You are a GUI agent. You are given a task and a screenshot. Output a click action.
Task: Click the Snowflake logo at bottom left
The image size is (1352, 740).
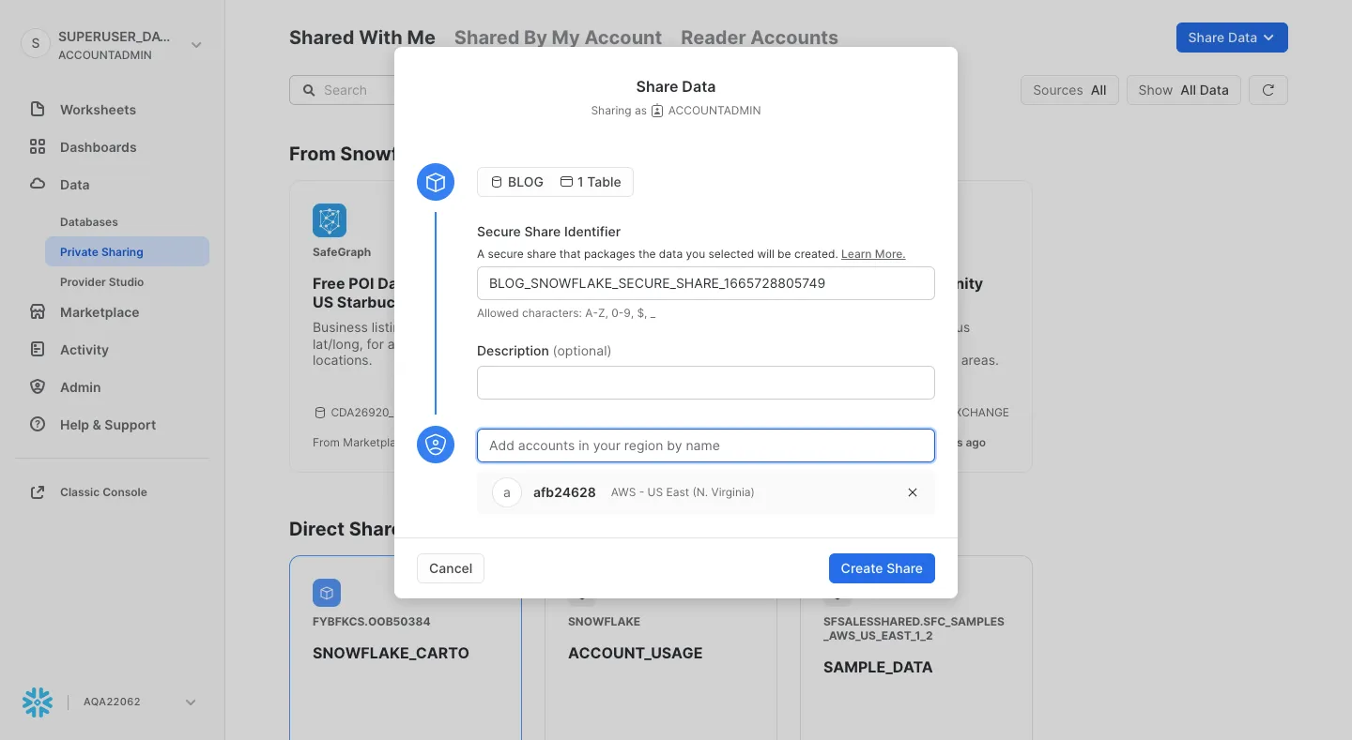(37, 702)
